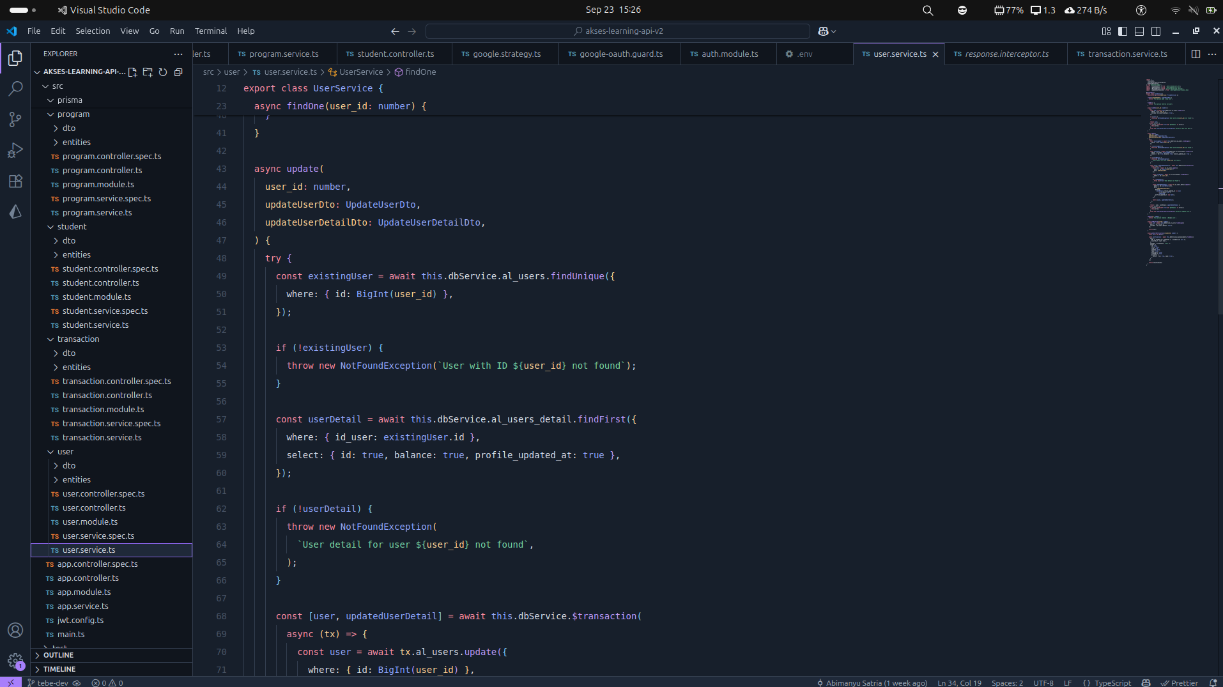1223x687 pixels.
Task: Click the tebe-dev branch in status bar
Action: click(x=51, y=683)
